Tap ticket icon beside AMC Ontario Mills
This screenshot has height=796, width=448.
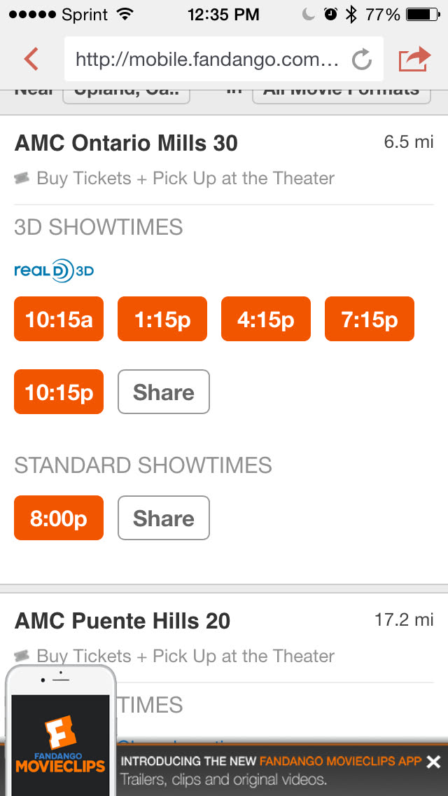(22, 179)
